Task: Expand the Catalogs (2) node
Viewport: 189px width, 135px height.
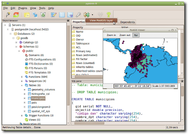Action: (16, 42)
